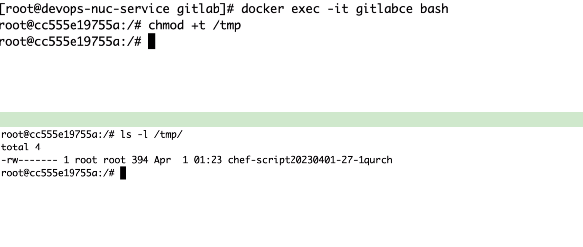Image resolution: width=583 pixels, height=247 pixels.
Task: Click the docker exec command text
Action: tap(345, 8)
